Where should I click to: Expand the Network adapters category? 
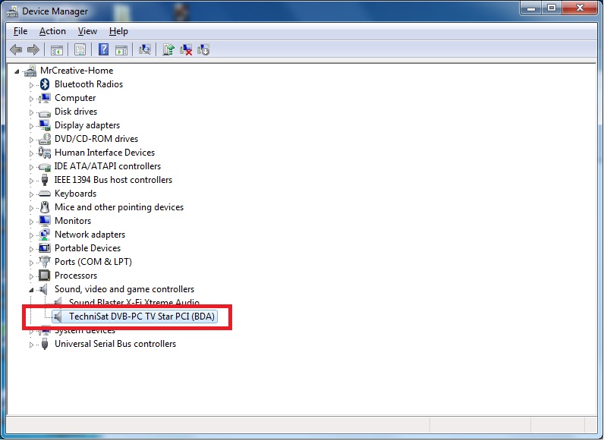coord(32,235)
